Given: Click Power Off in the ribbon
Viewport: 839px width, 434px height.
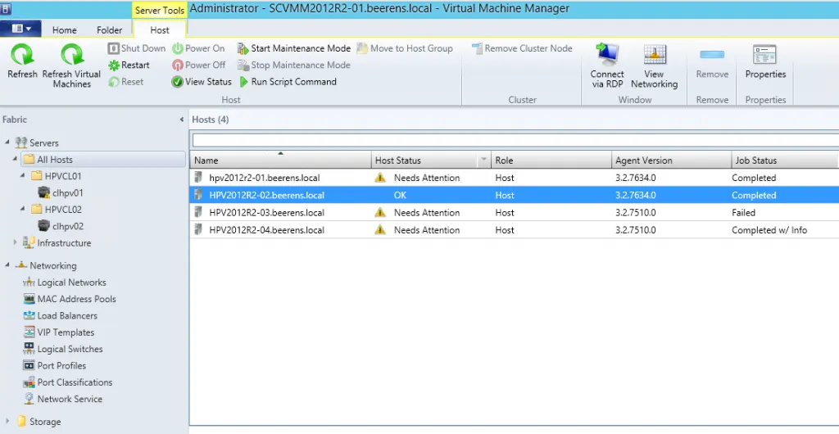Looking at the screenshot, I should [x=199, y=65].
